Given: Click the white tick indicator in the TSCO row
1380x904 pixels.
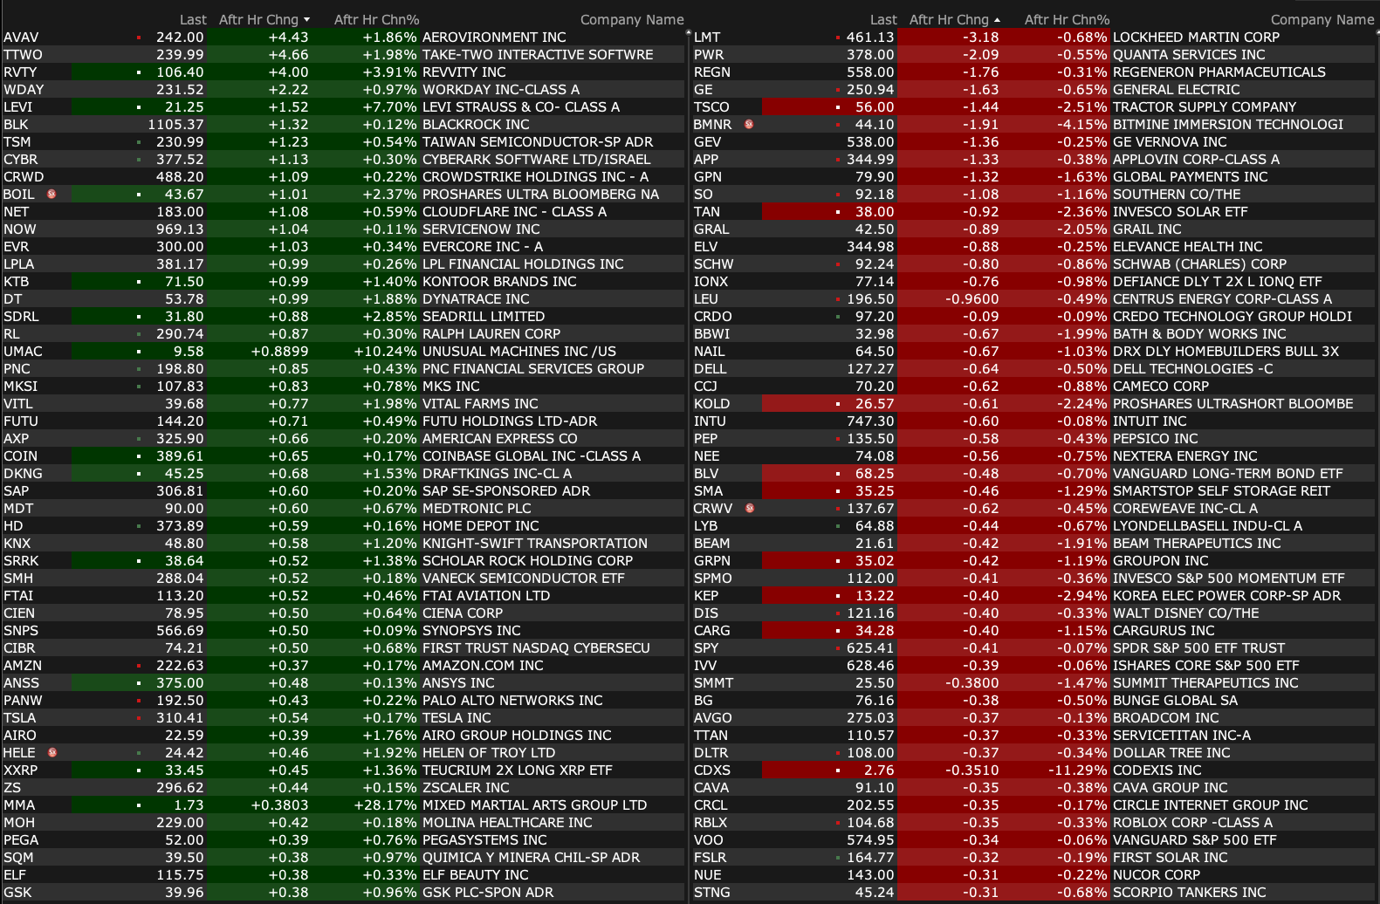Looking at the screenshot, I should tap(838, 107).
